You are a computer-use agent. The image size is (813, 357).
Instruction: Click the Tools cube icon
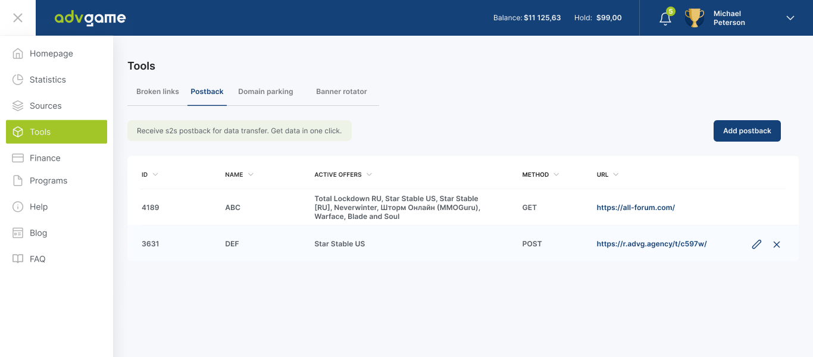[x=18, y=132]
